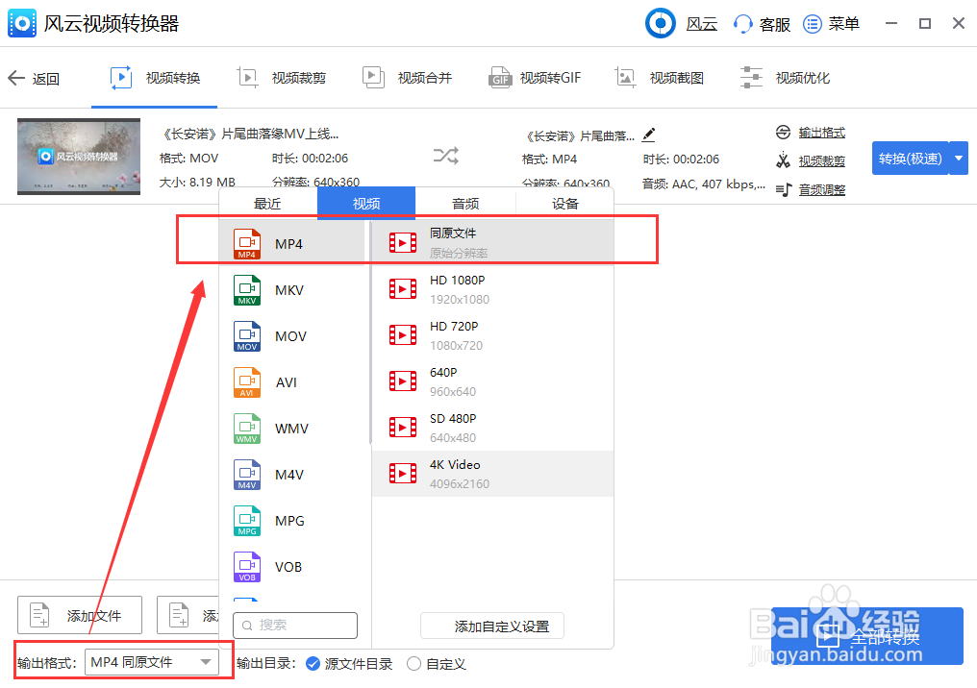The image size is (977, 688).
Task: Click the pencil edit filename icon
Action: [x=649, y=134]
